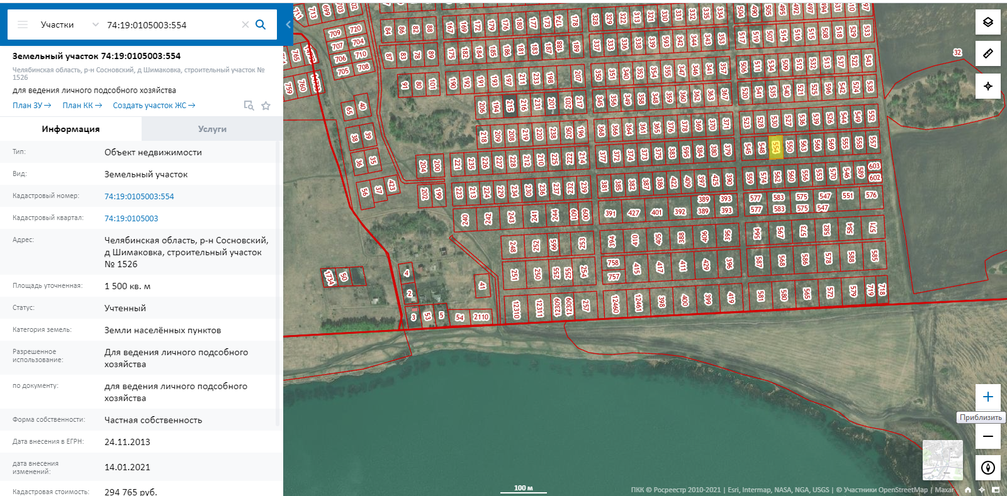Screen dimensions: 1007x496
Task: Activate the ruler measurement tool
Action: pyautogui.click(x=988, y=53)
